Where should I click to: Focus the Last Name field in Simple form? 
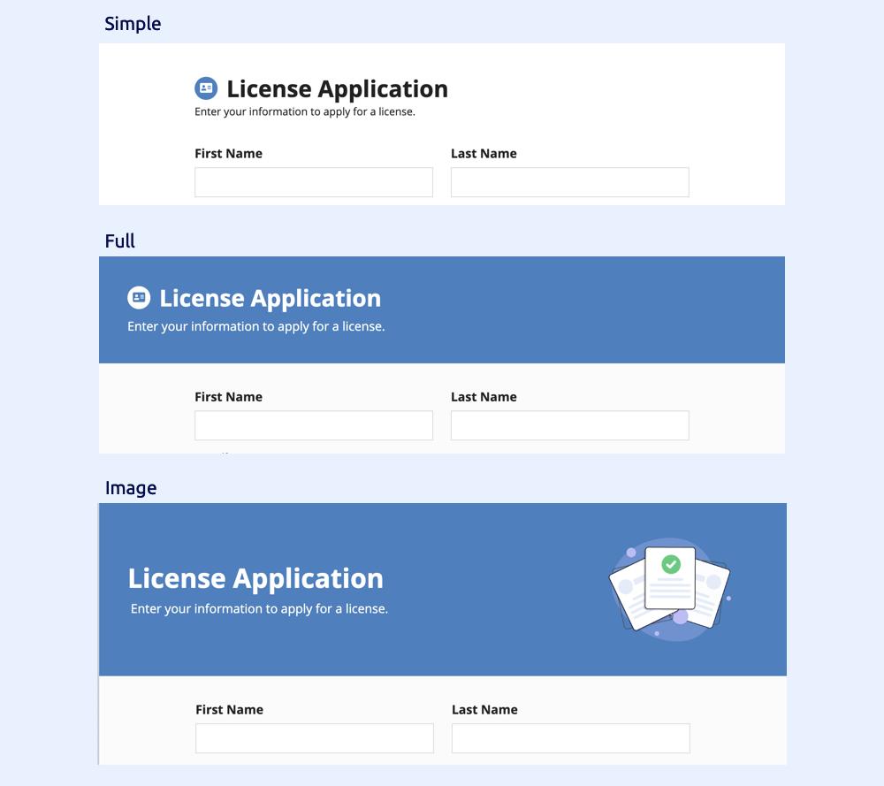pos(570,182)
